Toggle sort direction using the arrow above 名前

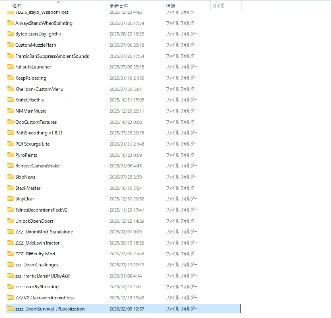(x=58, y=2)
